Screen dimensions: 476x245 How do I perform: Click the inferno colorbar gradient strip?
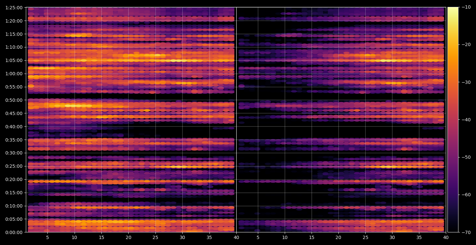click(x=453, y=120)
